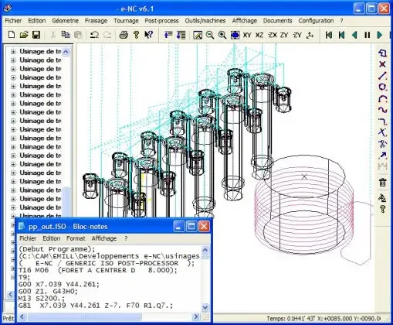Open the Post-process menu
Image resolution: width=393 pixels, height=325 pixels.
point(161,21)
